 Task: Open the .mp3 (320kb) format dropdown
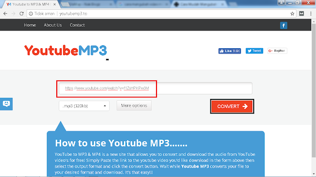tap(84, 106)
